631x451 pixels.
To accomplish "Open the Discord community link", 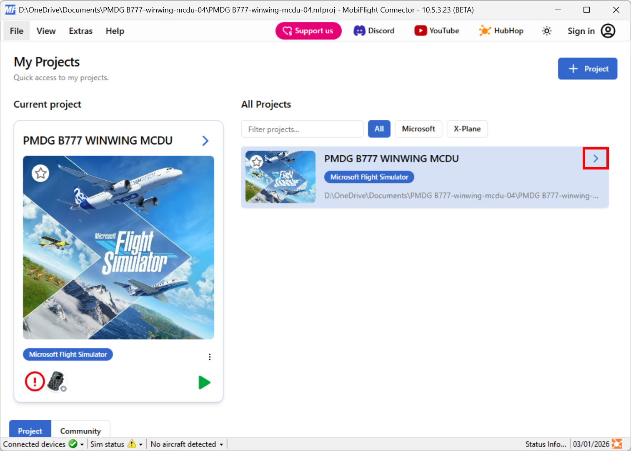I will coord(374,30).
